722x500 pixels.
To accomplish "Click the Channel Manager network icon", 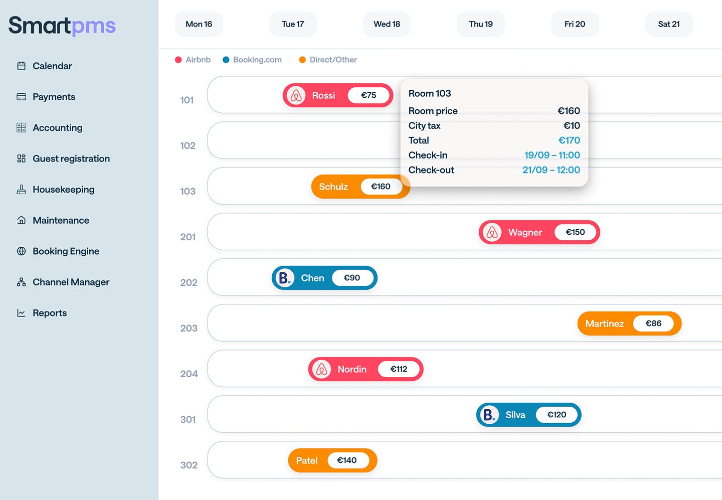I will coord(21,282).
